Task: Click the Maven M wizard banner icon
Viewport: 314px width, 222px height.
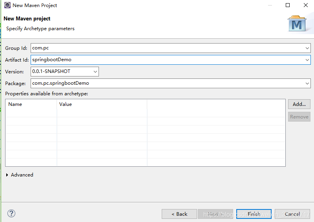Action: click(x=297, y=24)
